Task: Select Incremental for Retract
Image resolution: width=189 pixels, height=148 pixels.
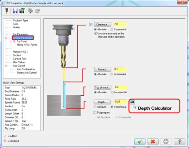Action: 112,74
